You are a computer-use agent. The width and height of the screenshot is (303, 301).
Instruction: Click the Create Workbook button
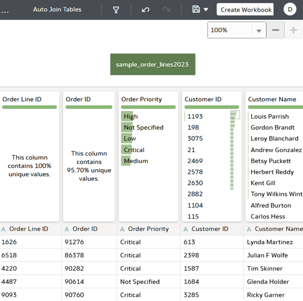point(245,10)
